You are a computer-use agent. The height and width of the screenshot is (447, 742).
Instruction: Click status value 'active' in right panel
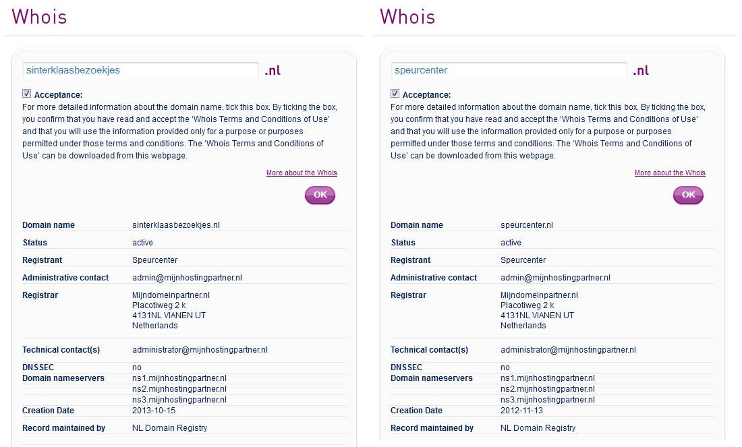pyautogui.click(x=511, y=243)
